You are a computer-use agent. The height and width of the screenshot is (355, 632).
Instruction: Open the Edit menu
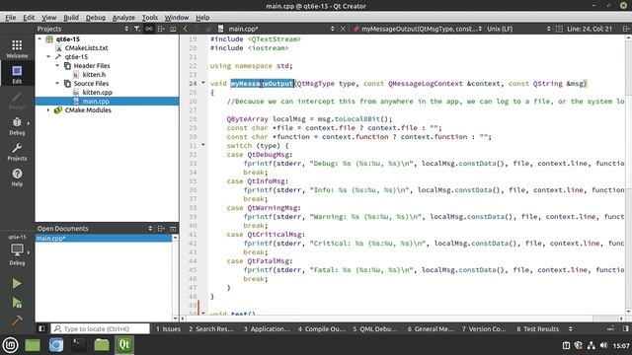point(29,18)
